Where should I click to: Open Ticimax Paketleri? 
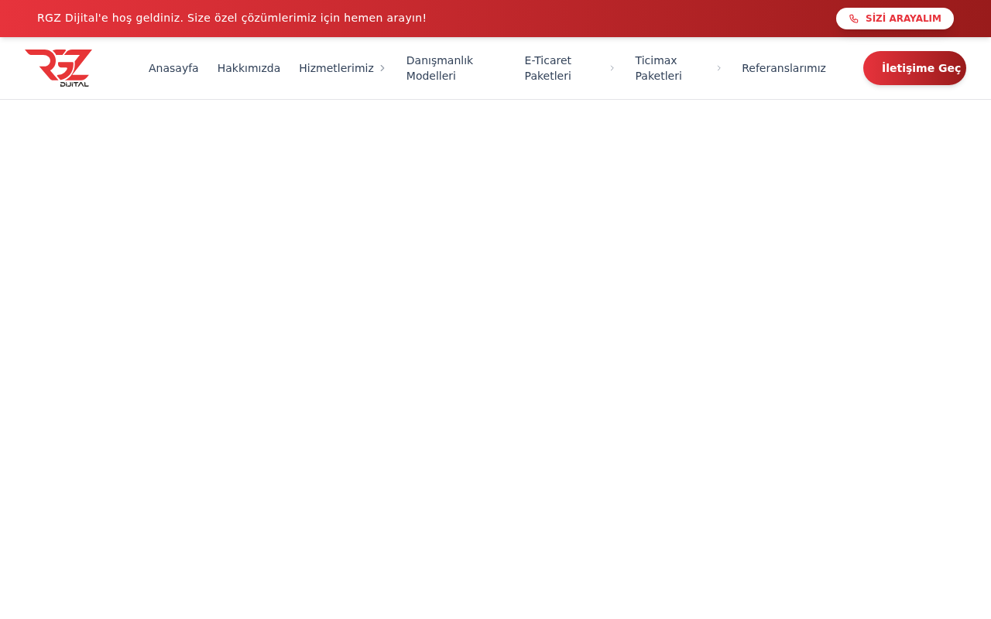[659, 68]
